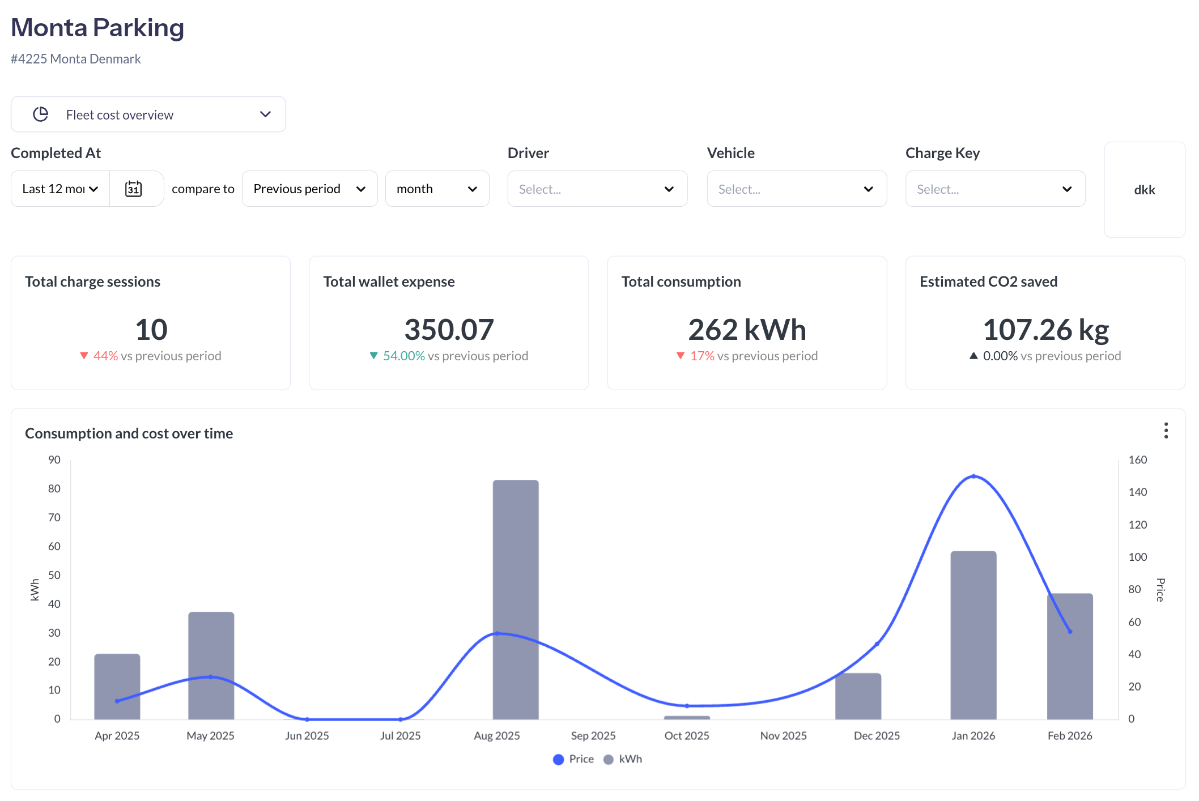
Task: Click the Total charge sessions value 10
Action: [151, 330]
